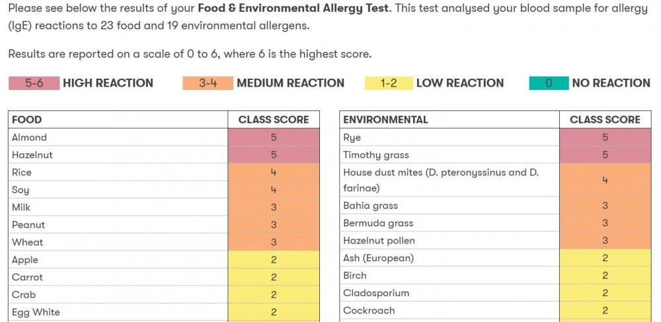661x322 pixels.
Task: Click the food table CLASS SCORE header
Action: pyautogui.click(x=274, y=120)
